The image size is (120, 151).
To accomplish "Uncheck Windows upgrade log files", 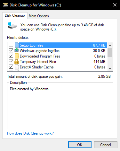I will point(11,50).
